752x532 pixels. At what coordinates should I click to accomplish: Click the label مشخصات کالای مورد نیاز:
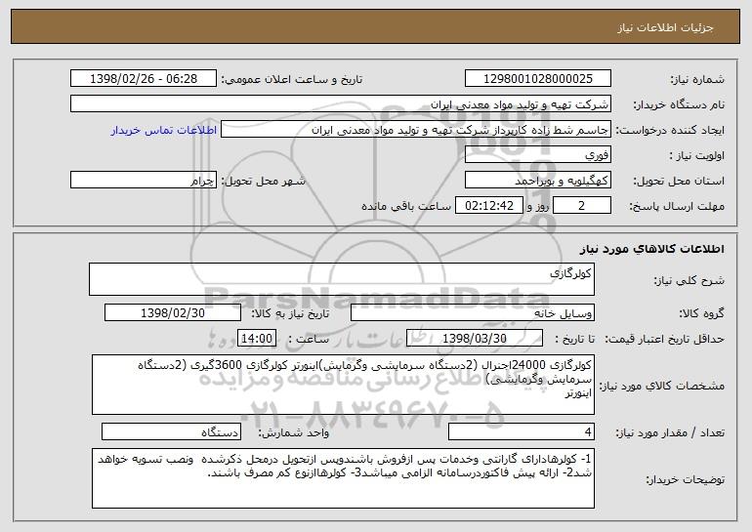[x=662, y=386]
